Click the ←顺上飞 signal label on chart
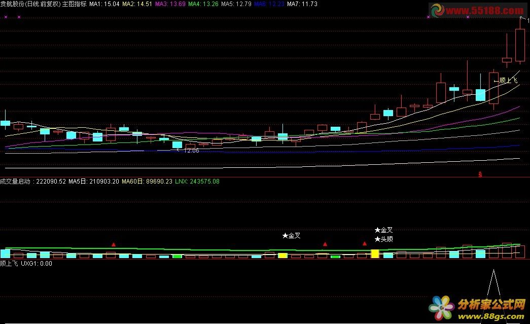The height and width of the screenshot is (324, 530). [x=505, y=81]
